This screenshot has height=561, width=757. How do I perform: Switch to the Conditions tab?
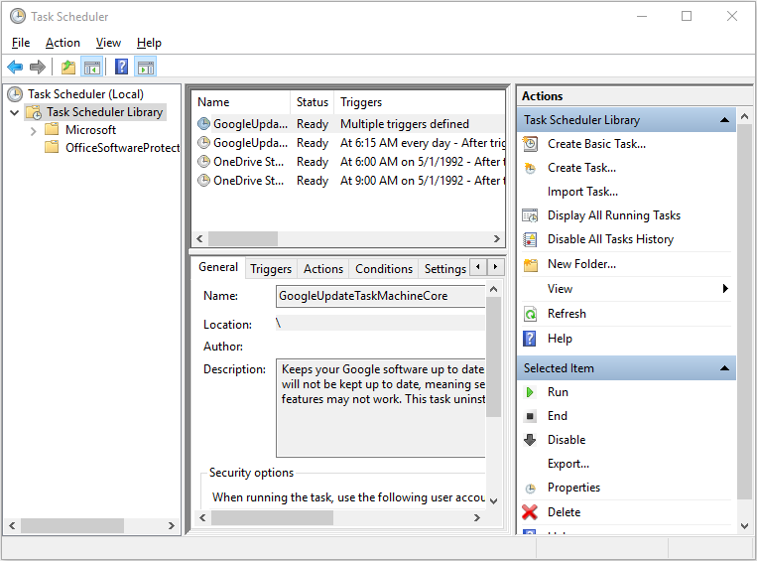point(383,269)
